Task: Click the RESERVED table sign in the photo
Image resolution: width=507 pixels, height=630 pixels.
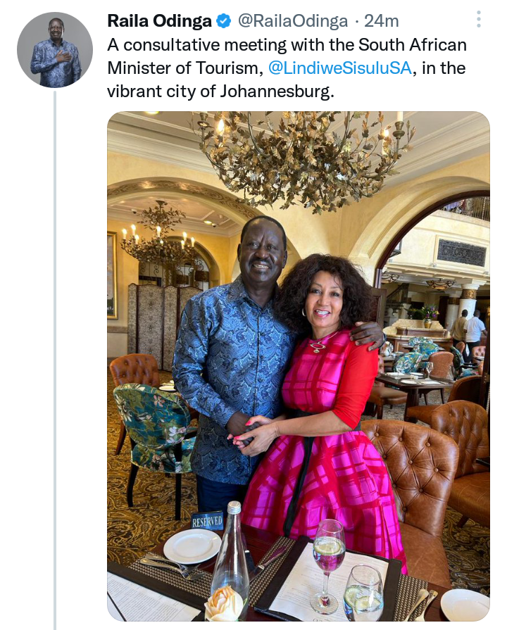Action: (x=207, y=521)
